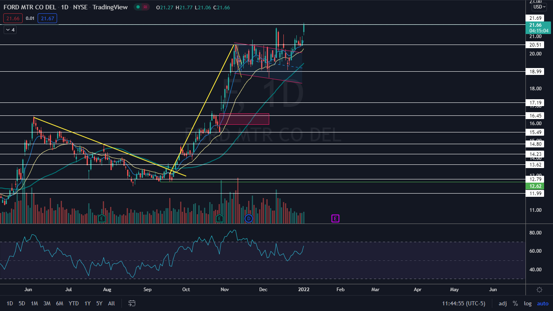Click the 0.01 spread value

click(x=30, y=18)
